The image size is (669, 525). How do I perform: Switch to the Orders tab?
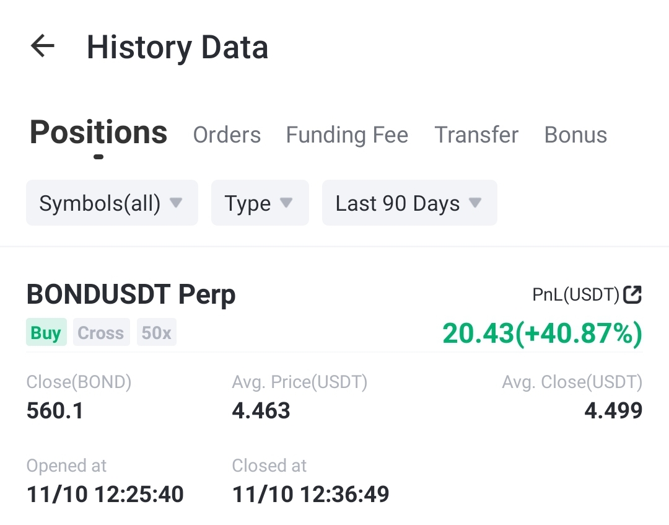point(227,135)
